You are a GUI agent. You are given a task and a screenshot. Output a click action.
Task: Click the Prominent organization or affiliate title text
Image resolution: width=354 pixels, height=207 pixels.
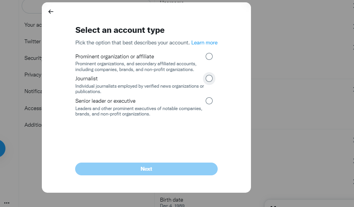[x=115, y=56]
